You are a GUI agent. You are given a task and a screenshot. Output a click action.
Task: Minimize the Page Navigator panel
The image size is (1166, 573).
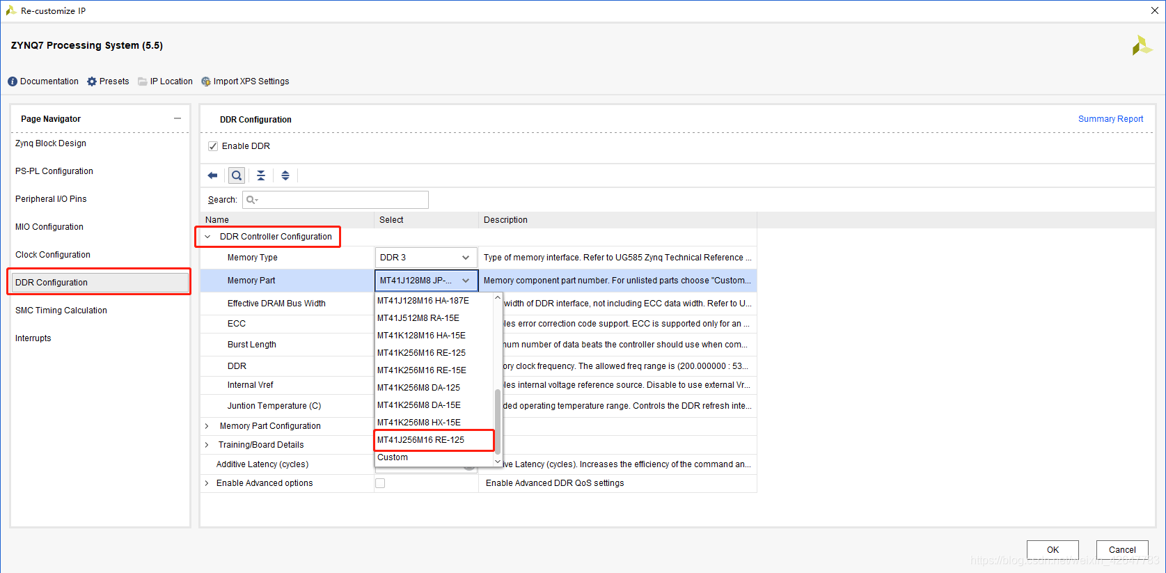178,118
